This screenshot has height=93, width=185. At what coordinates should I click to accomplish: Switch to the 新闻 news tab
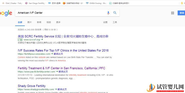(39, 22)
